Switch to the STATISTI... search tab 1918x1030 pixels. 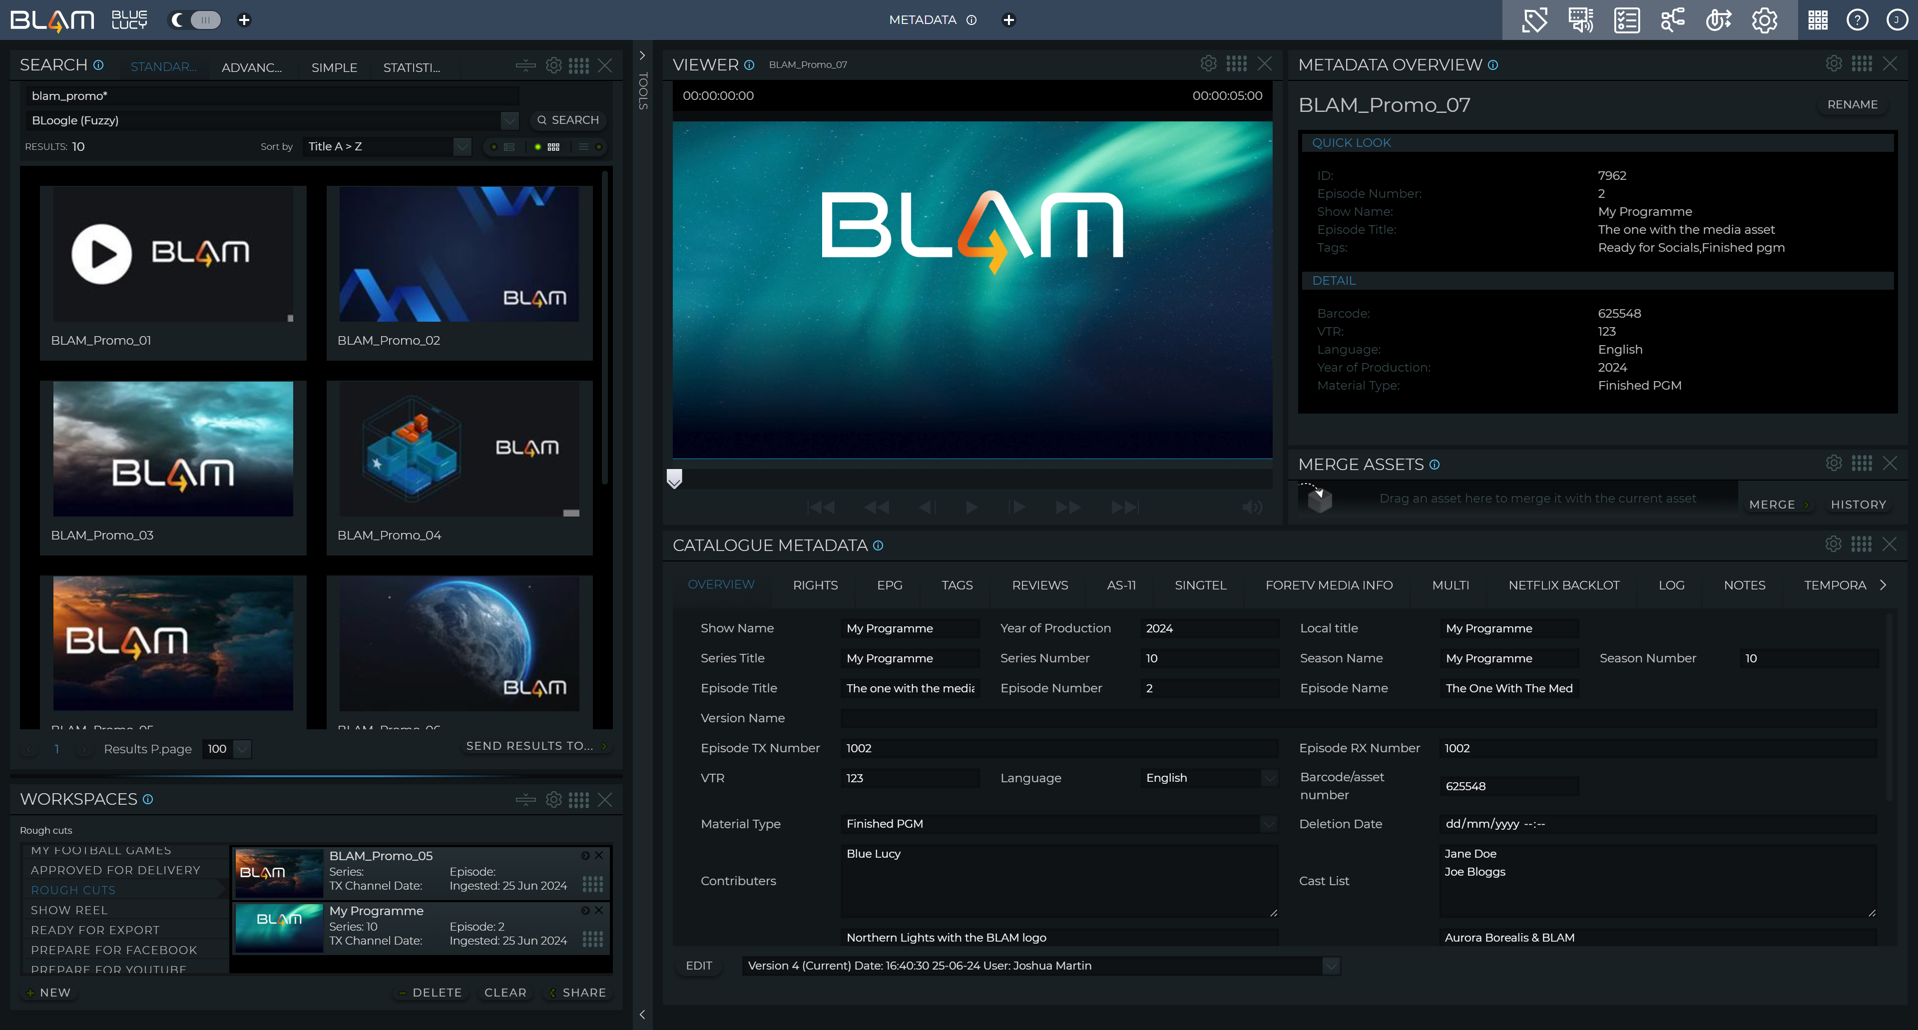click(412, 67)
